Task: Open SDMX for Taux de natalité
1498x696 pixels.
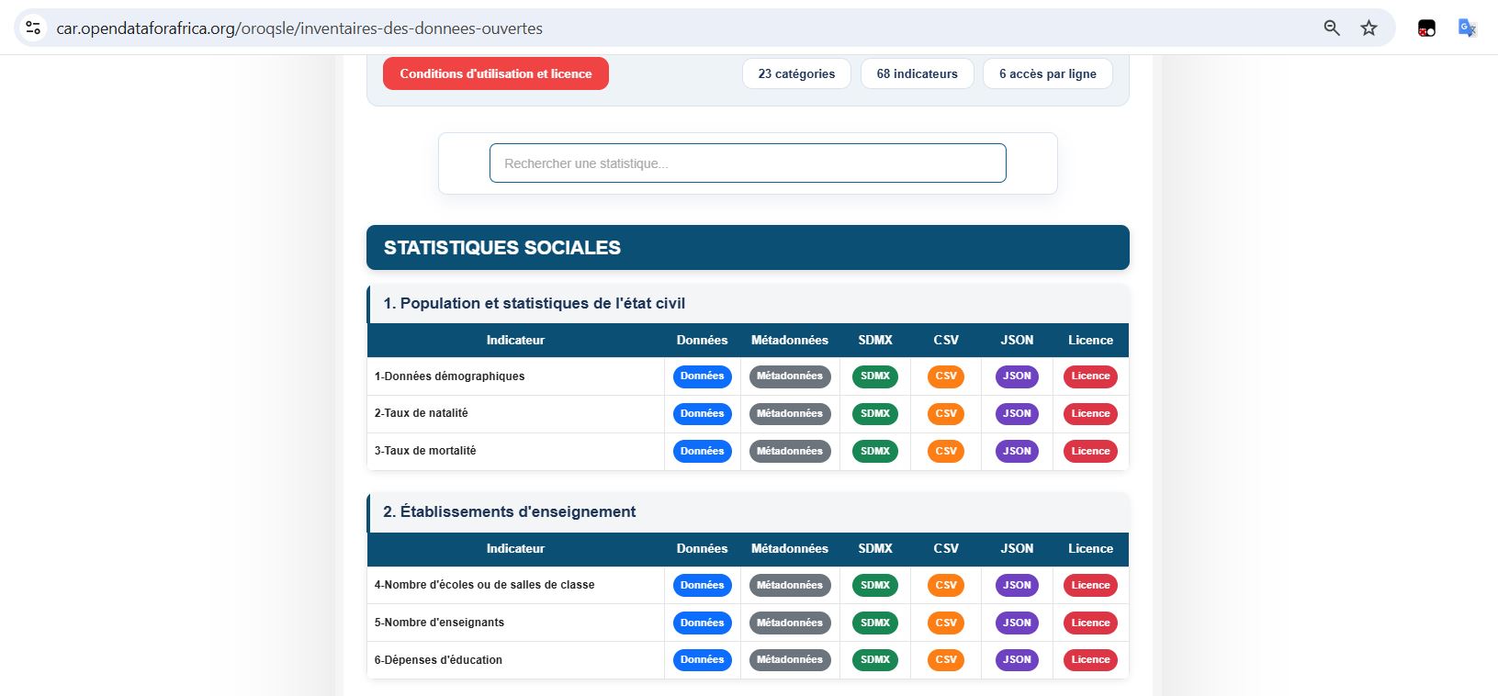Action: [x=875, y=414]
